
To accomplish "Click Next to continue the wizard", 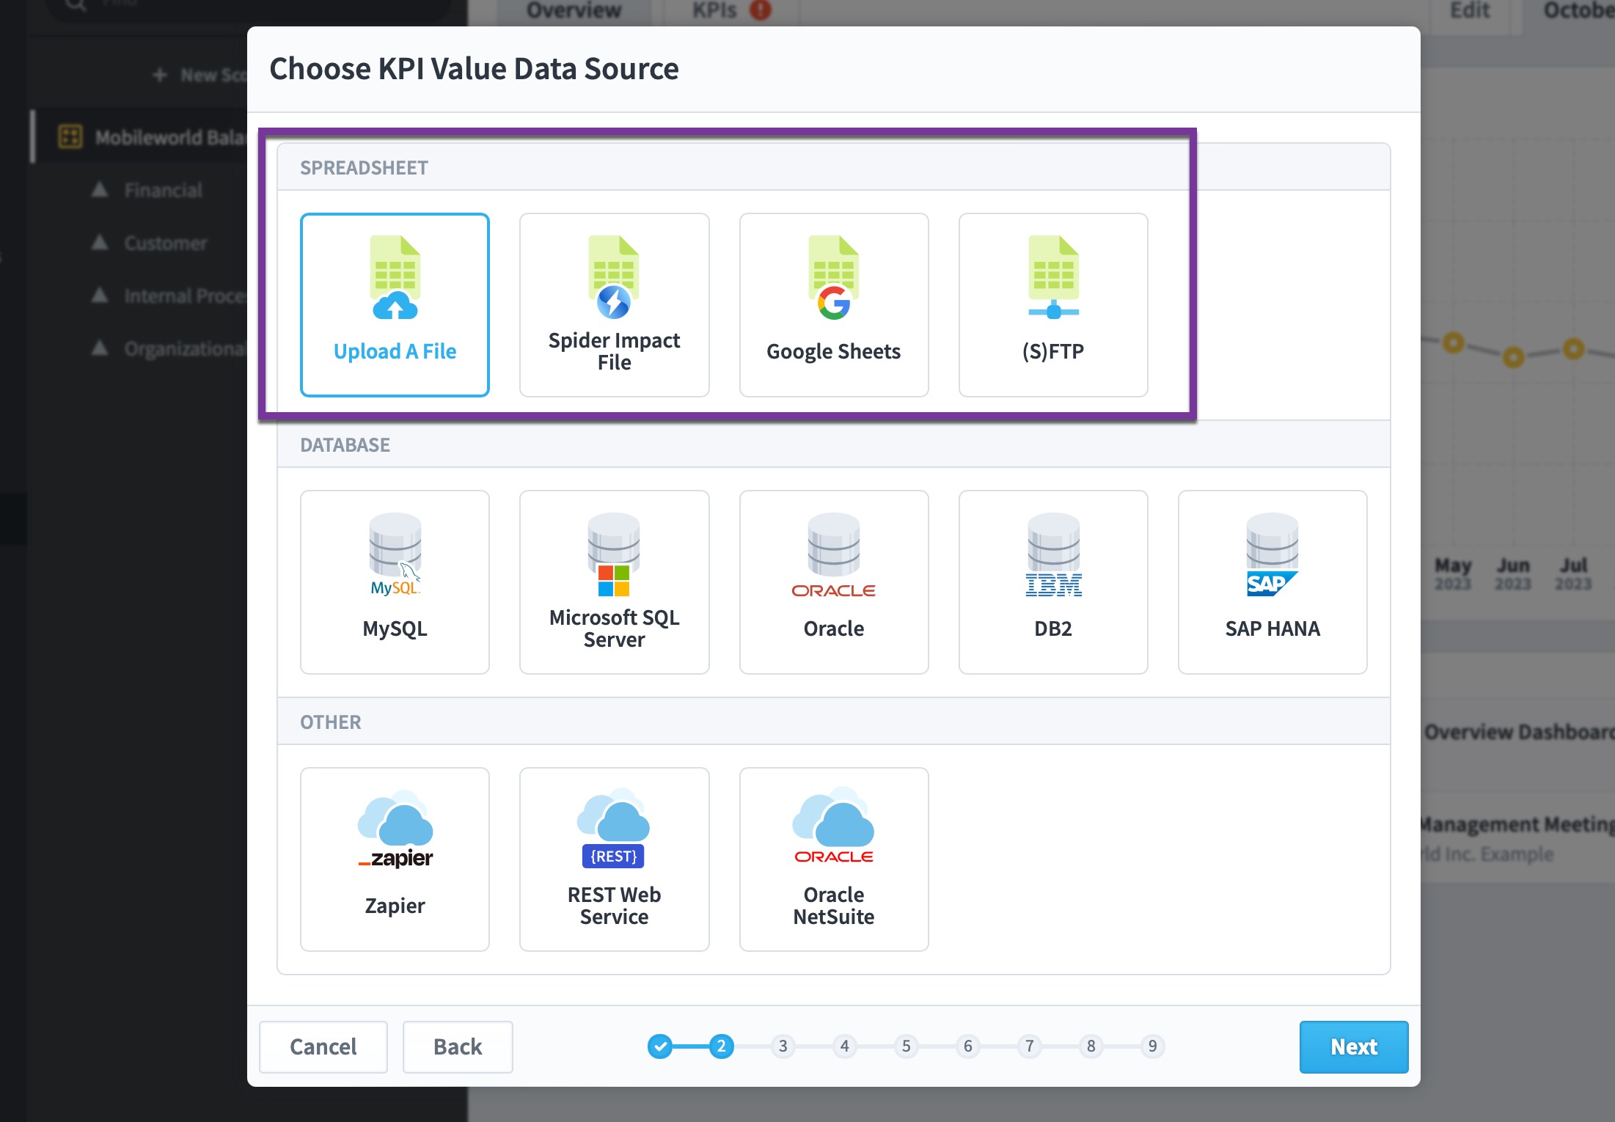I will (x=1354, y=1046).
